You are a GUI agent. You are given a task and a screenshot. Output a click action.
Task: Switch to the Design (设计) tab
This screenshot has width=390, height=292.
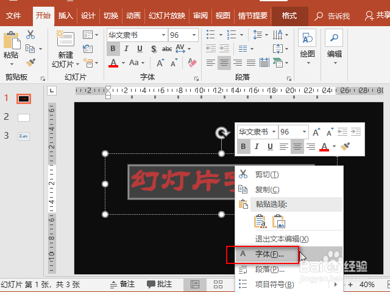(x=88, y=16)
